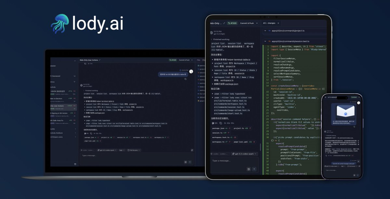Select the Scorecard session in laptop sidebar
This screenshot has width=390, height=199.
pyautogui.click(x=63, y=76)
